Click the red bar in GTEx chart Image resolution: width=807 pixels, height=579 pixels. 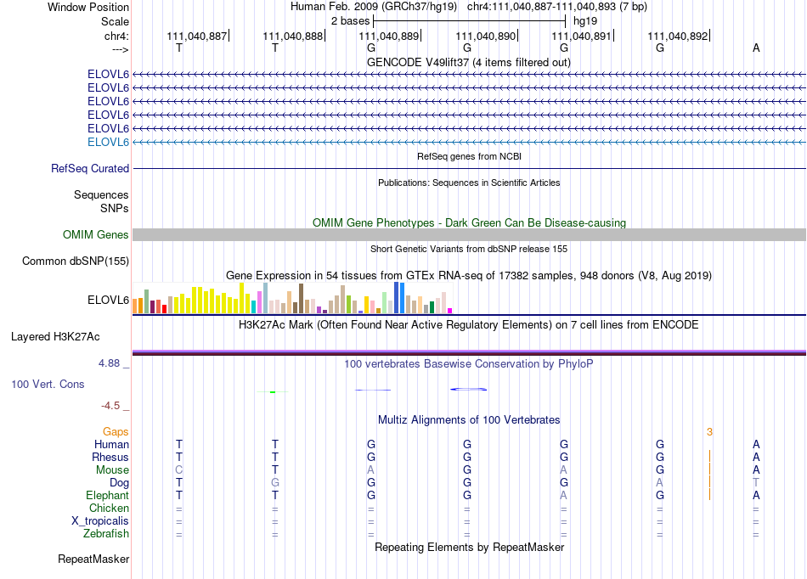pos(164,309)
